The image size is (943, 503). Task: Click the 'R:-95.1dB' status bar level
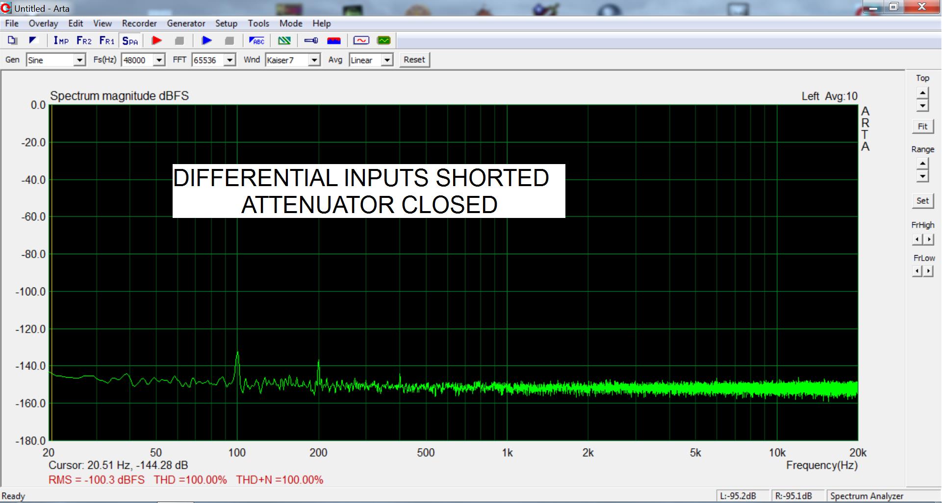pyautogui.click(x=793, y=496)
